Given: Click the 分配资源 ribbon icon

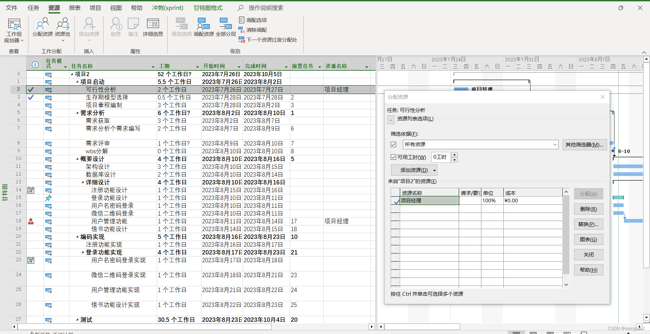Looking at the screenshot, I should pyautogui.click(x=43, y=27).
